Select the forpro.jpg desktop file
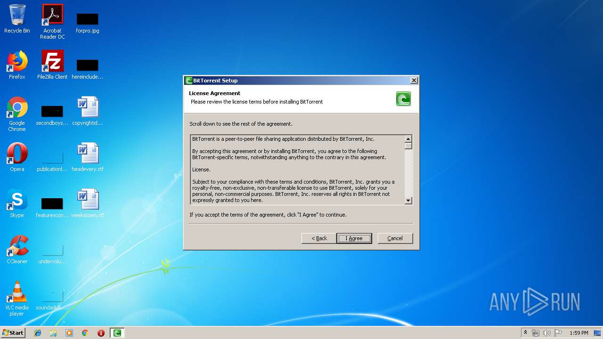The width and height of the screenshot is (603, 339). (87, 23)
